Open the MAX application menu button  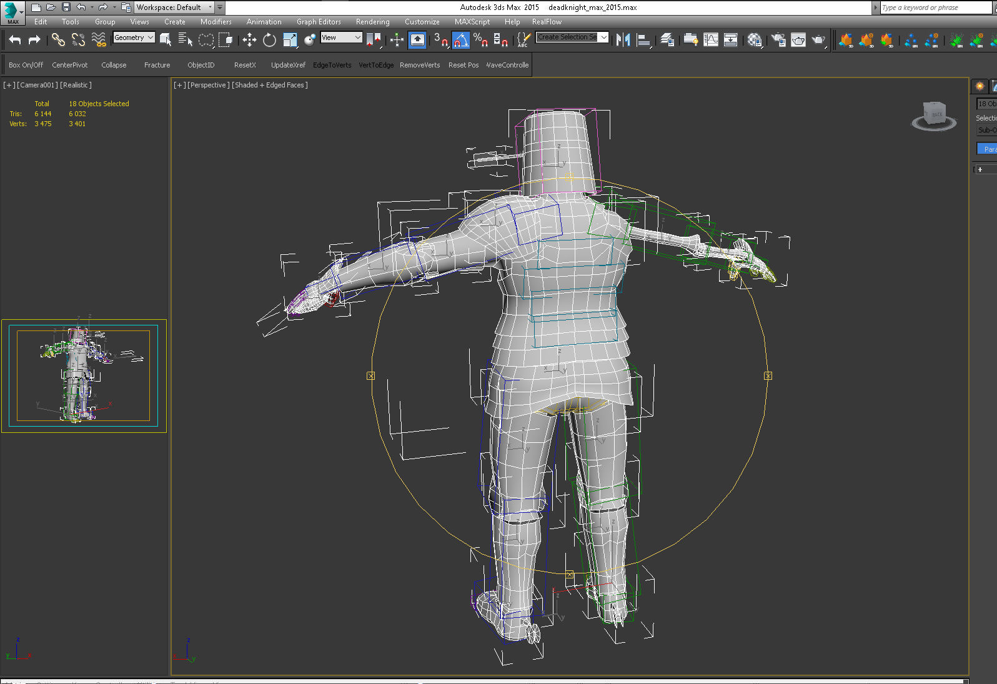(x=12, y=12)
